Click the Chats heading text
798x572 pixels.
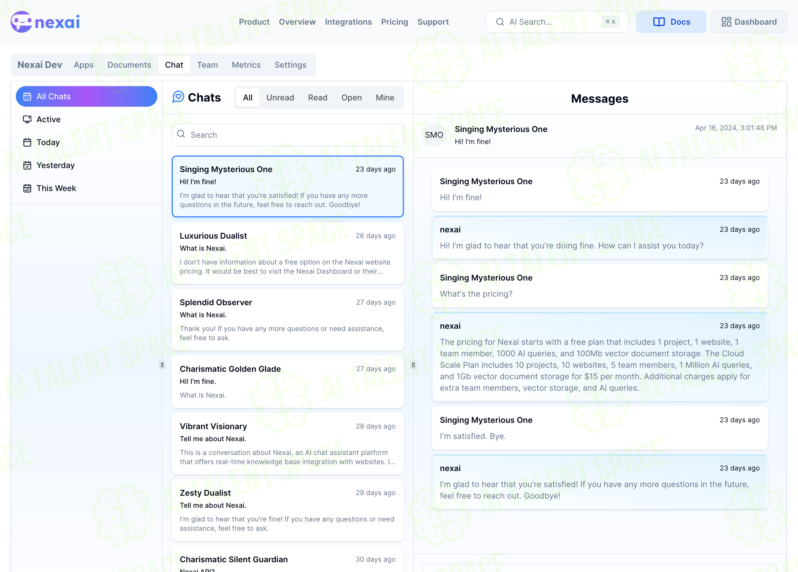[x=204, y=97]
